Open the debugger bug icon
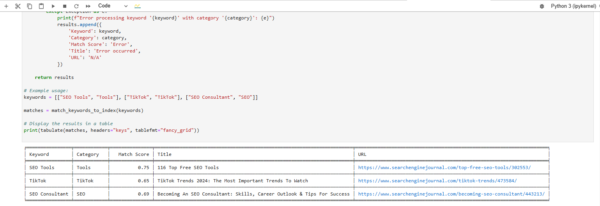The width and height of the screenshot is (600, 206). point(542,6)
